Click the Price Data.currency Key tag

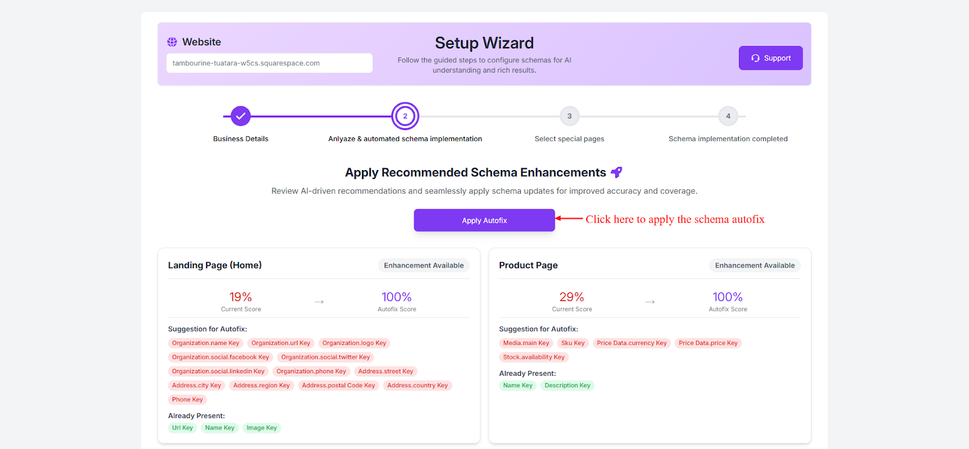click(632, 343)
